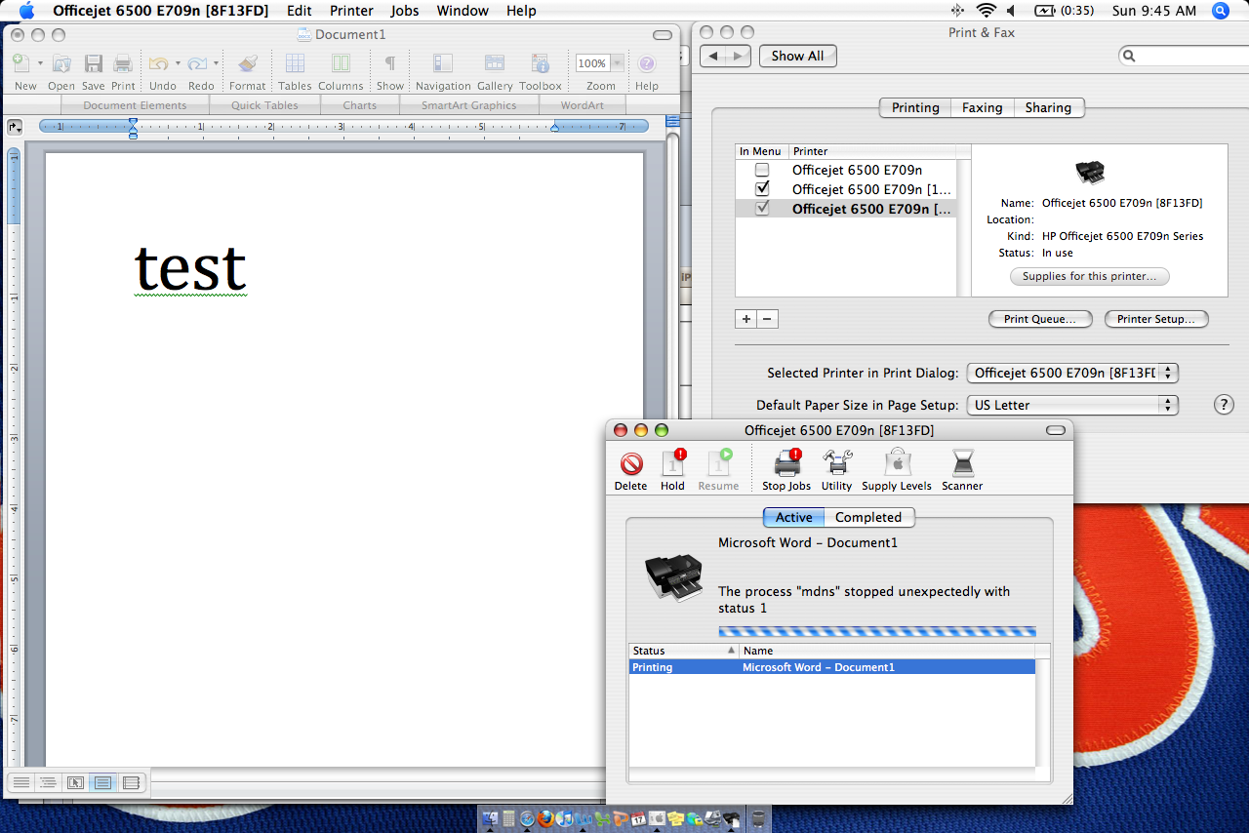The width and height of the screenshot is (1249, 833).
Task: Open iTunes from the Dock
Action: (563, 818)
